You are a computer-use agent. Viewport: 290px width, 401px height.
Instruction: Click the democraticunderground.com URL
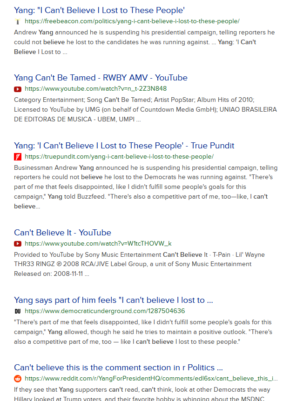click(x=105, y=311)
